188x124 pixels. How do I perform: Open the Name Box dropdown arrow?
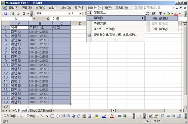coord(34,19)
